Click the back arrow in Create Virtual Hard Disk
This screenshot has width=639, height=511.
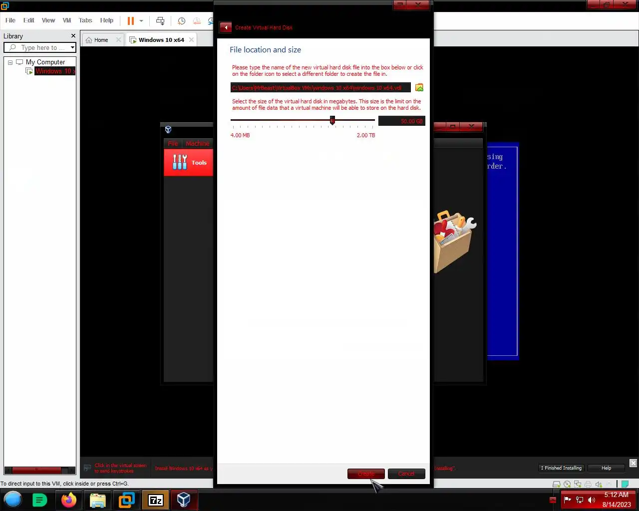(x=226, y=27)
